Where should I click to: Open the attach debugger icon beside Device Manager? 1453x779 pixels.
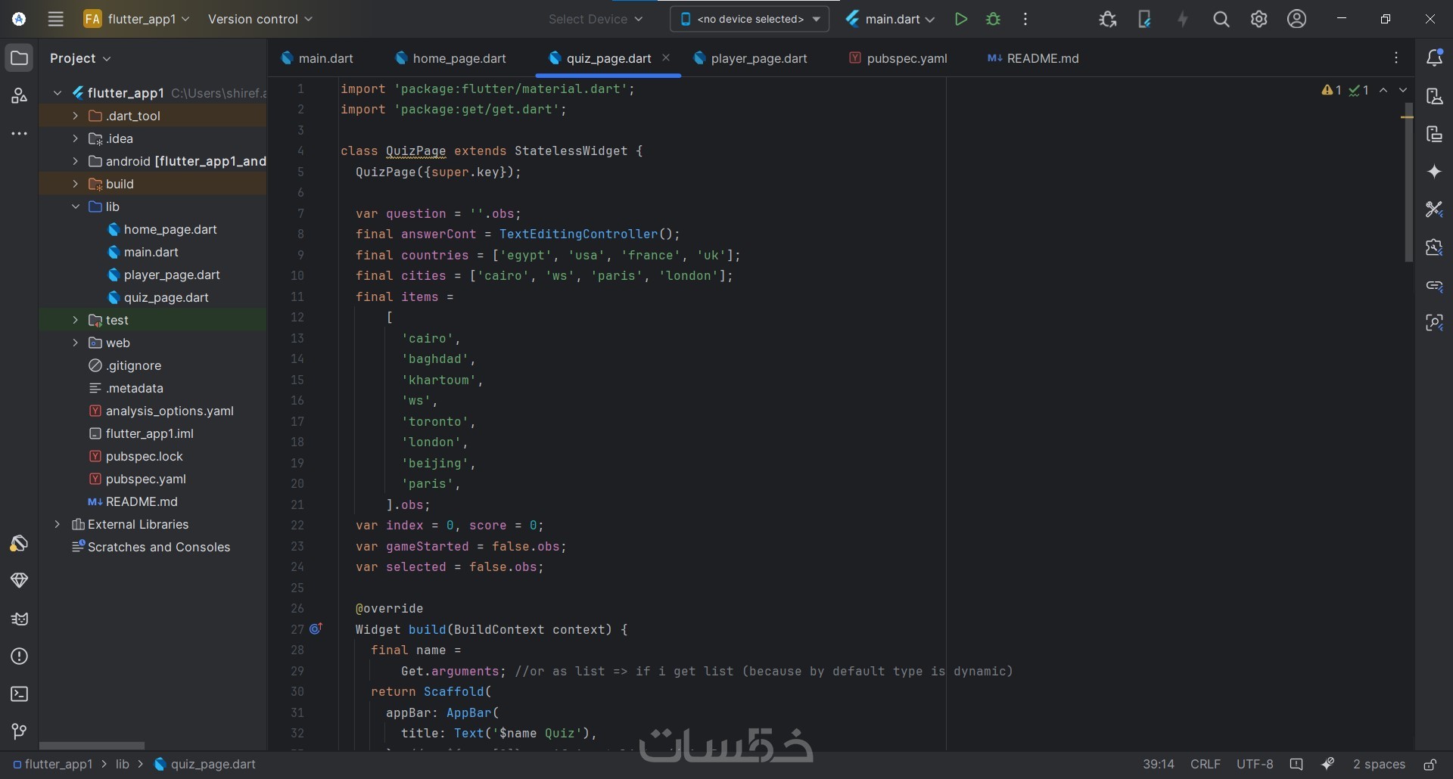point(1108,19)
